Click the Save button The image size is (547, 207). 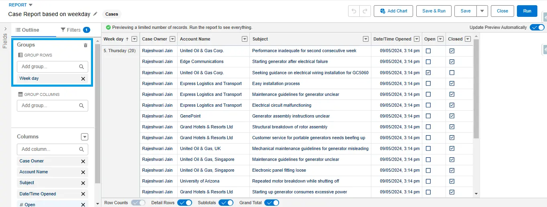coord(466,11)
